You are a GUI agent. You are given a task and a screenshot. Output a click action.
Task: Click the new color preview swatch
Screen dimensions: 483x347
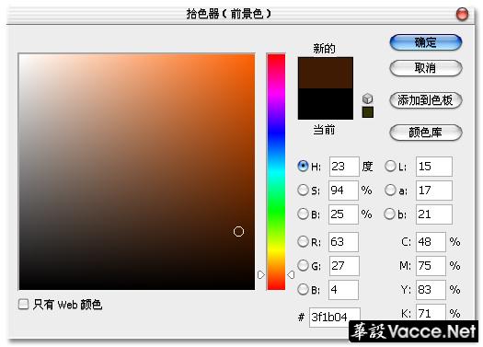[x=326, y=73]
